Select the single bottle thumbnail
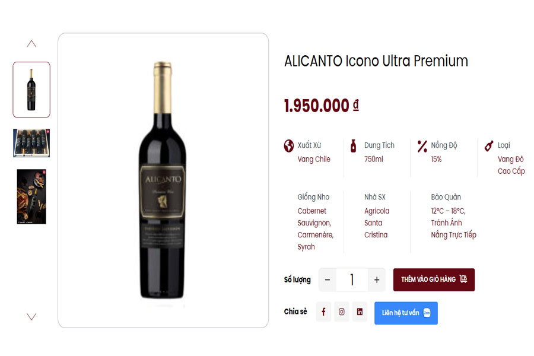 (x=31, y=90)
